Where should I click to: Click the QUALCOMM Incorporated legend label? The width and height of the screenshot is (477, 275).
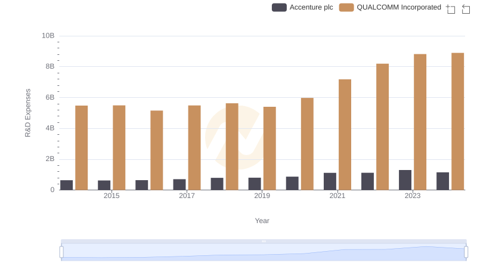399,7
